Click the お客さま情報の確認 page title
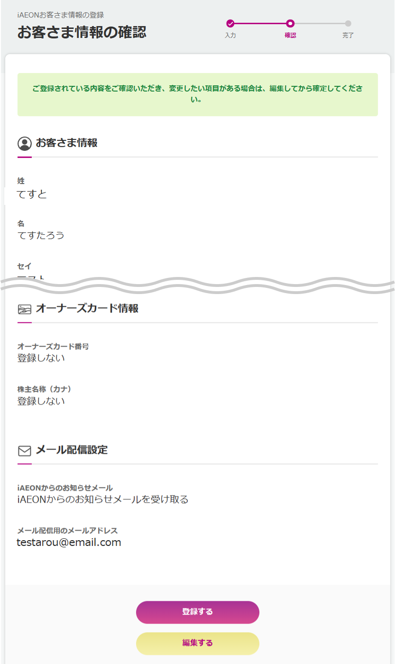Viewport: 395px width, 664px height. [82, 32]
